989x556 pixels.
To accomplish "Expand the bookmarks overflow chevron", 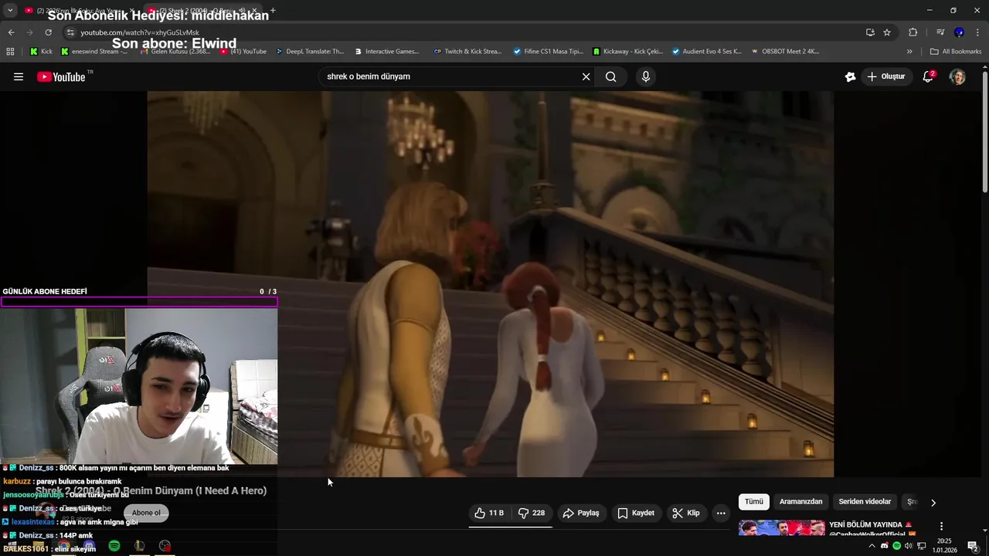I will (909, 52).
